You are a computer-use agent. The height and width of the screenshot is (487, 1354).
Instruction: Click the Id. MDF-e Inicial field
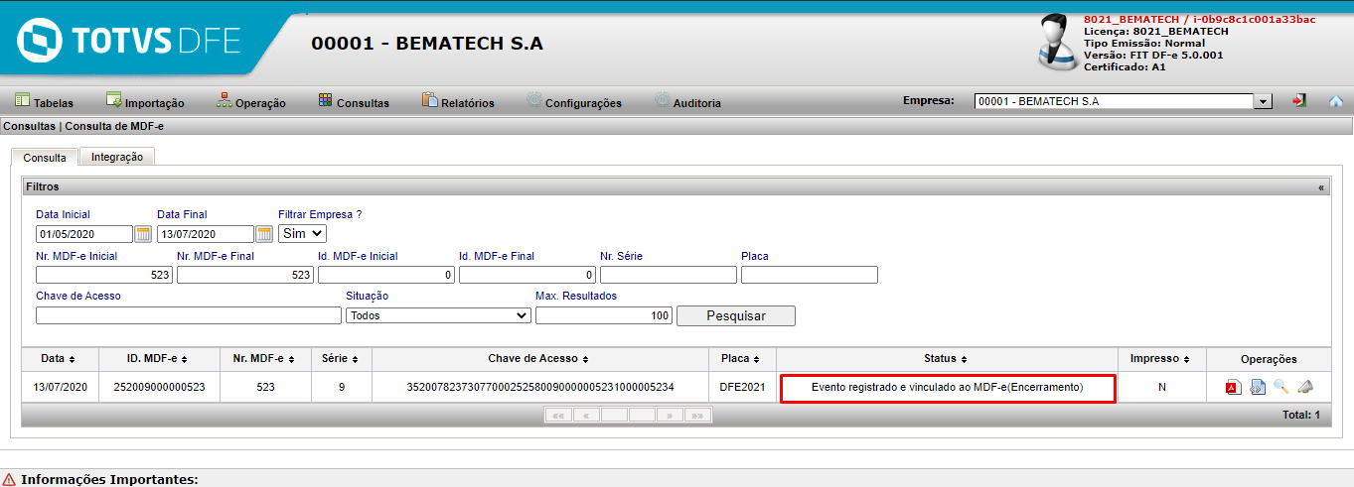[x=386, y=275]
